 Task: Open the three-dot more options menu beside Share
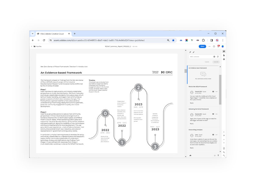[x=209, y=46]
